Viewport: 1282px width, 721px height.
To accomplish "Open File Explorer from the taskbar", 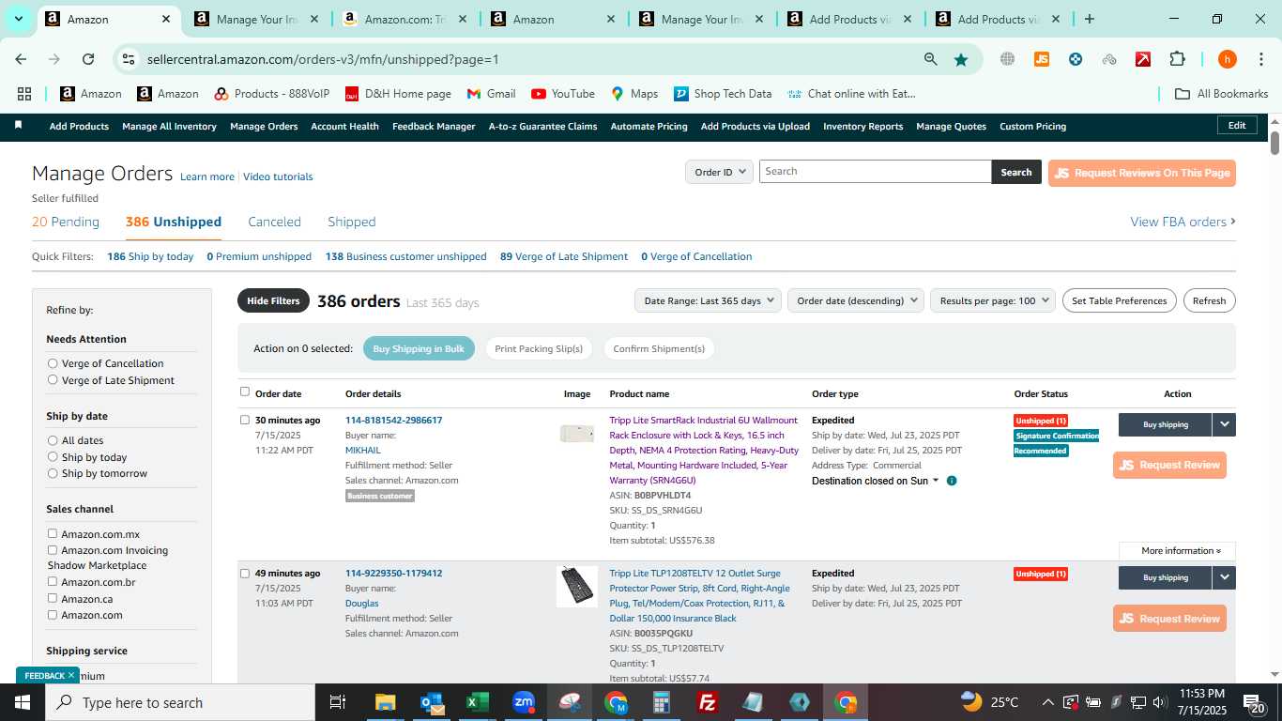I will [385, 702].
